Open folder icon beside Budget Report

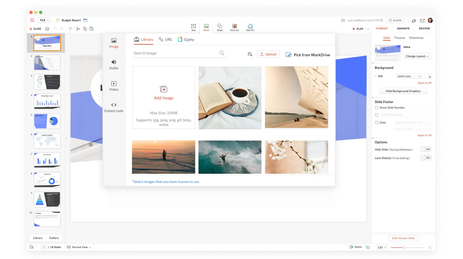click(x=85, y=20)
